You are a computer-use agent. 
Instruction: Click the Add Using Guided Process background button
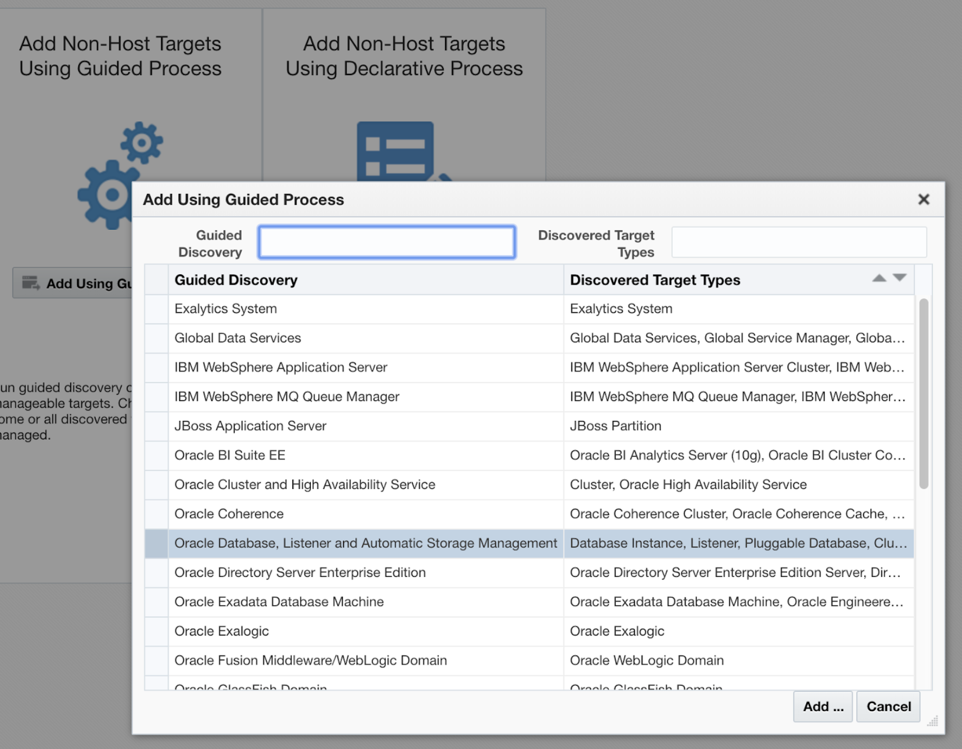(x=73, y=284)
